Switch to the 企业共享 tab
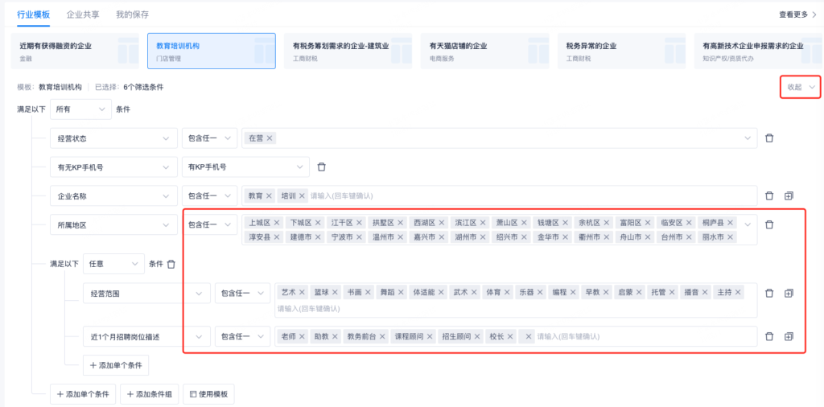The image size is (824, 407). click(84, 14)
